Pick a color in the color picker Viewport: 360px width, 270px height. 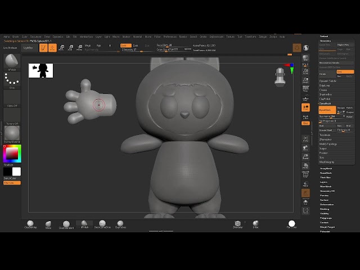pyautogui.click(x=12, y=154)
